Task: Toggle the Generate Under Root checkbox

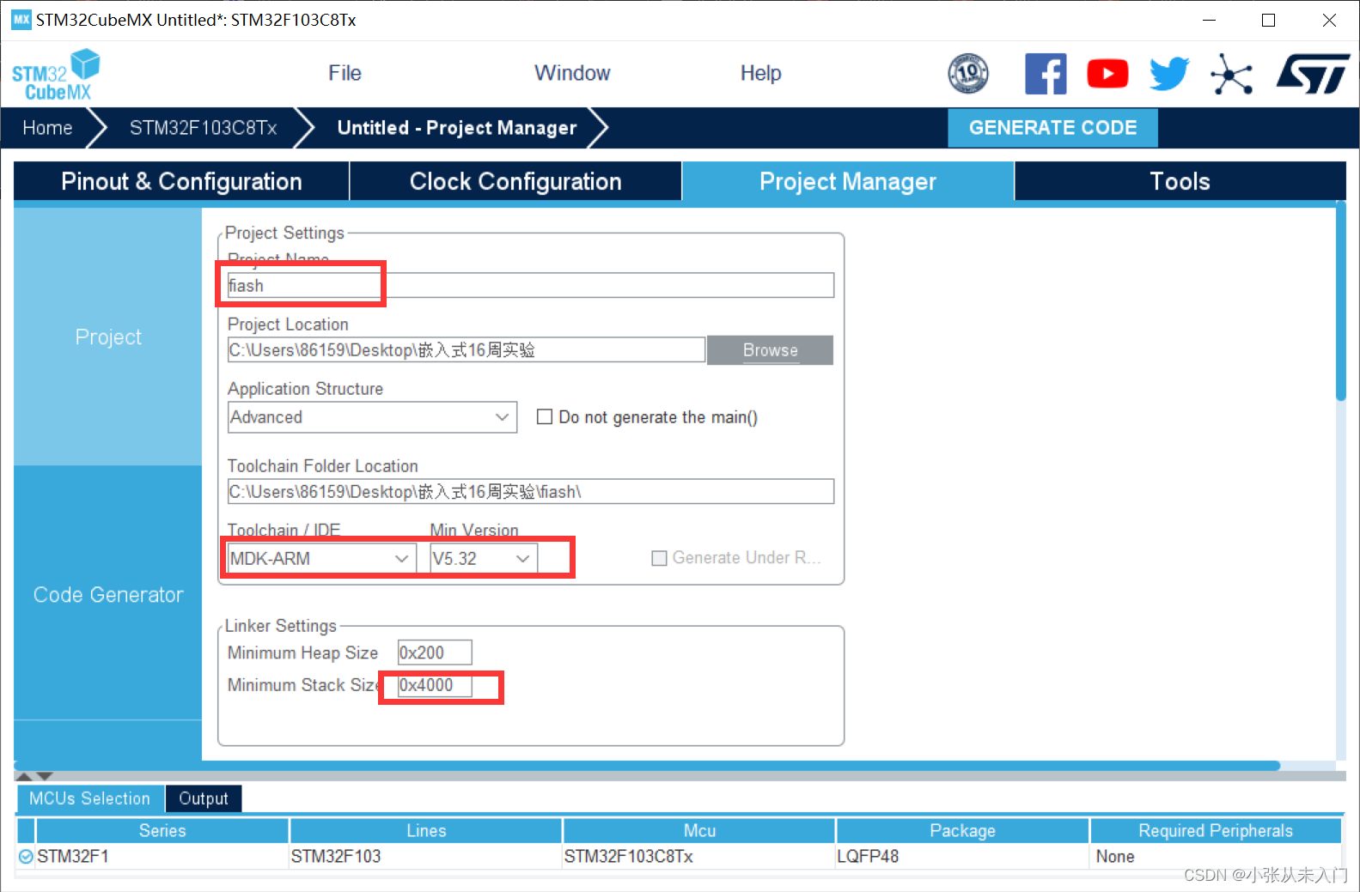Action: [x=660, y=558]
